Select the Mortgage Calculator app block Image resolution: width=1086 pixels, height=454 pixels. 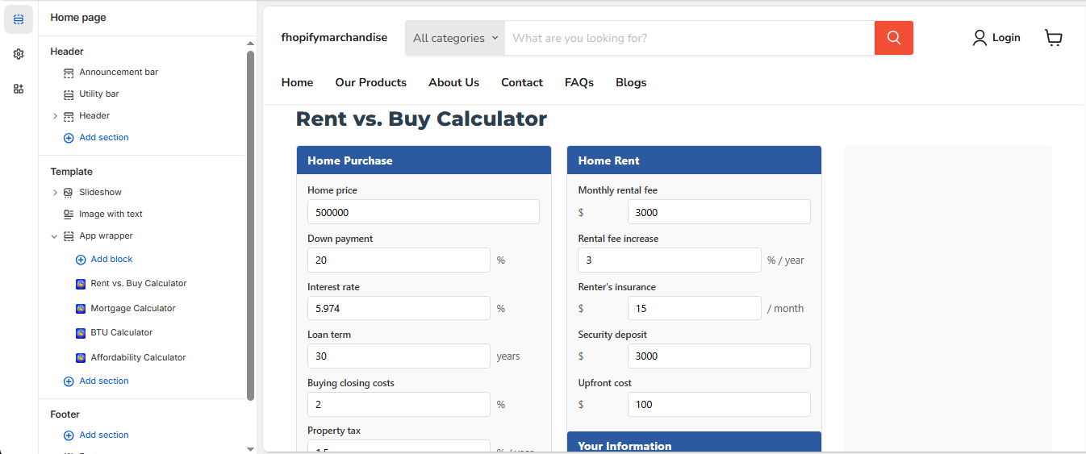pos(132,308)
